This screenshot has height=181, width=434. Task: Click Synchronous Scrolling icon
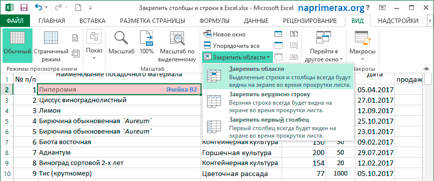pyautogui.click(x=293, y=45)
